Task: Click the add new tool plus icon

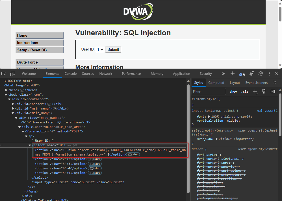Action: (232, 74)
